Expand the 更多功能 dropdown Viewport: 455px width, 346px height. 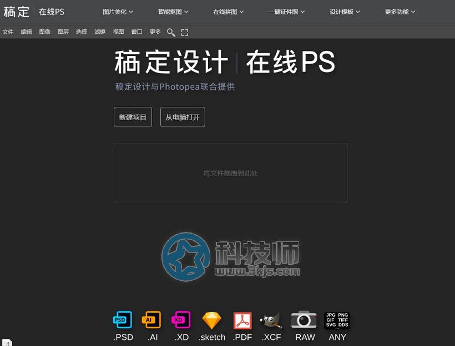pyautogui.click(x=400, y=12)
